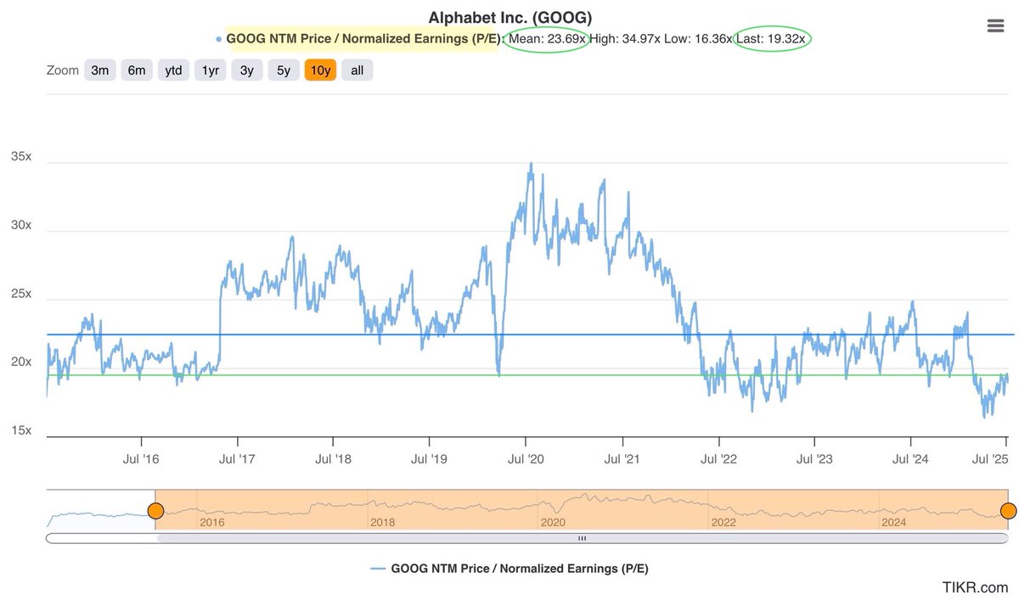Click the Jul '16 x-axis label

(x=140, y=459)
